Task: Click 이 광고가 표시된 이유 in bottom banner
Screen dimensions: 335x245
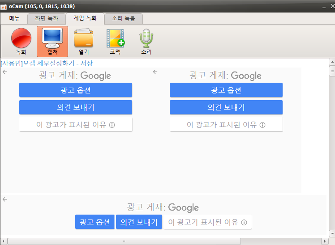Action: 208,222
